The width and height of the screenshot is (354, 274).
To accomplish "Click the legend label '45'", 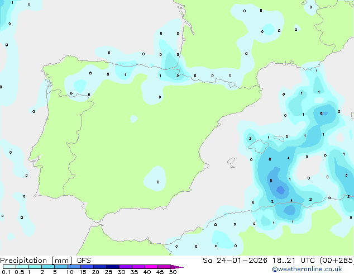I will coord(160,272).
